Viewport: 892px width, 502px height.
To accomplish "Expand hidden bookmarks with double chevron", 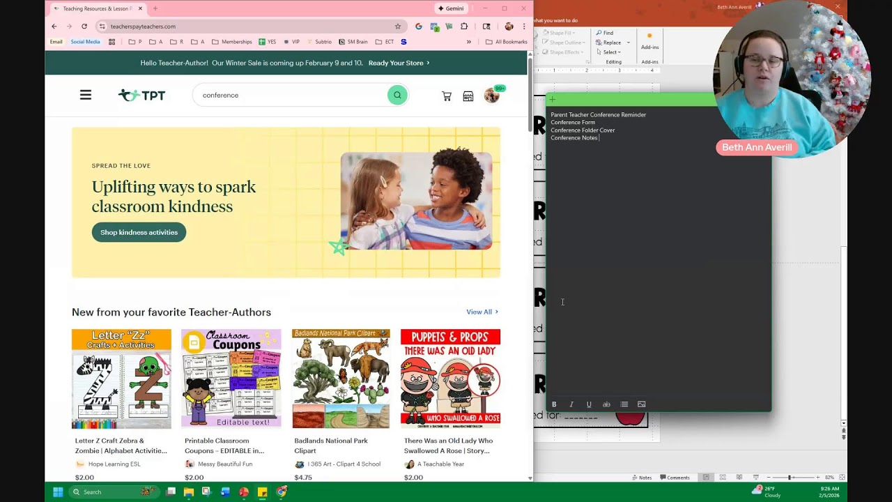I will pos(468,42).
